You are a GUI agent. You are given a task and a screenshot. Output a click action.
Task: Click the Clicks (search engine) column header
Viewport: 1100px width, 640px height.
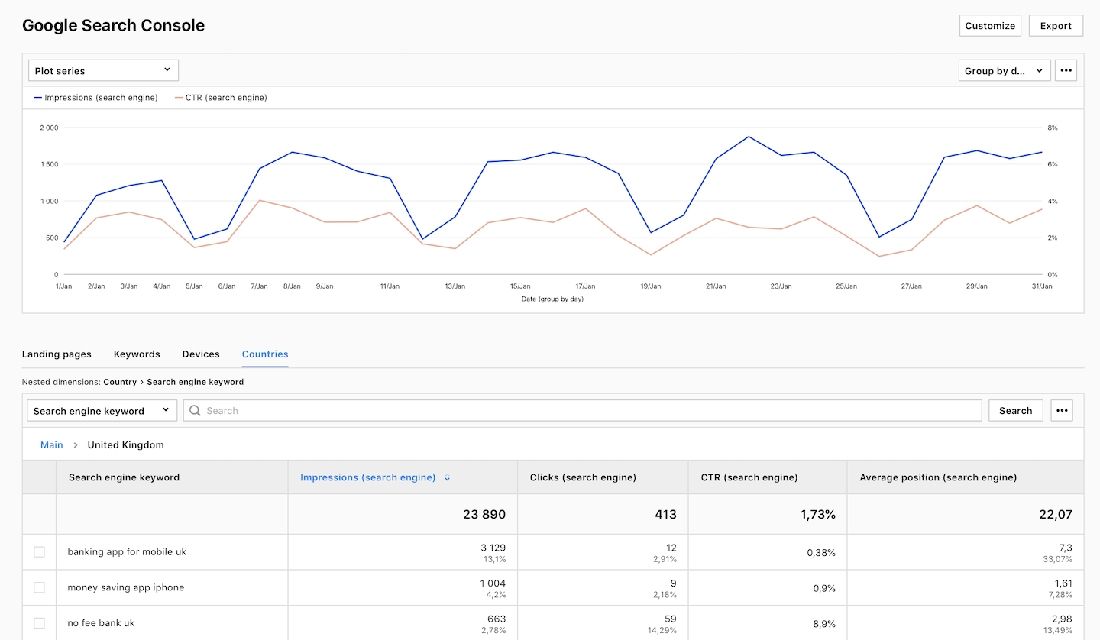pyautogui.click(x=583, y=477)
